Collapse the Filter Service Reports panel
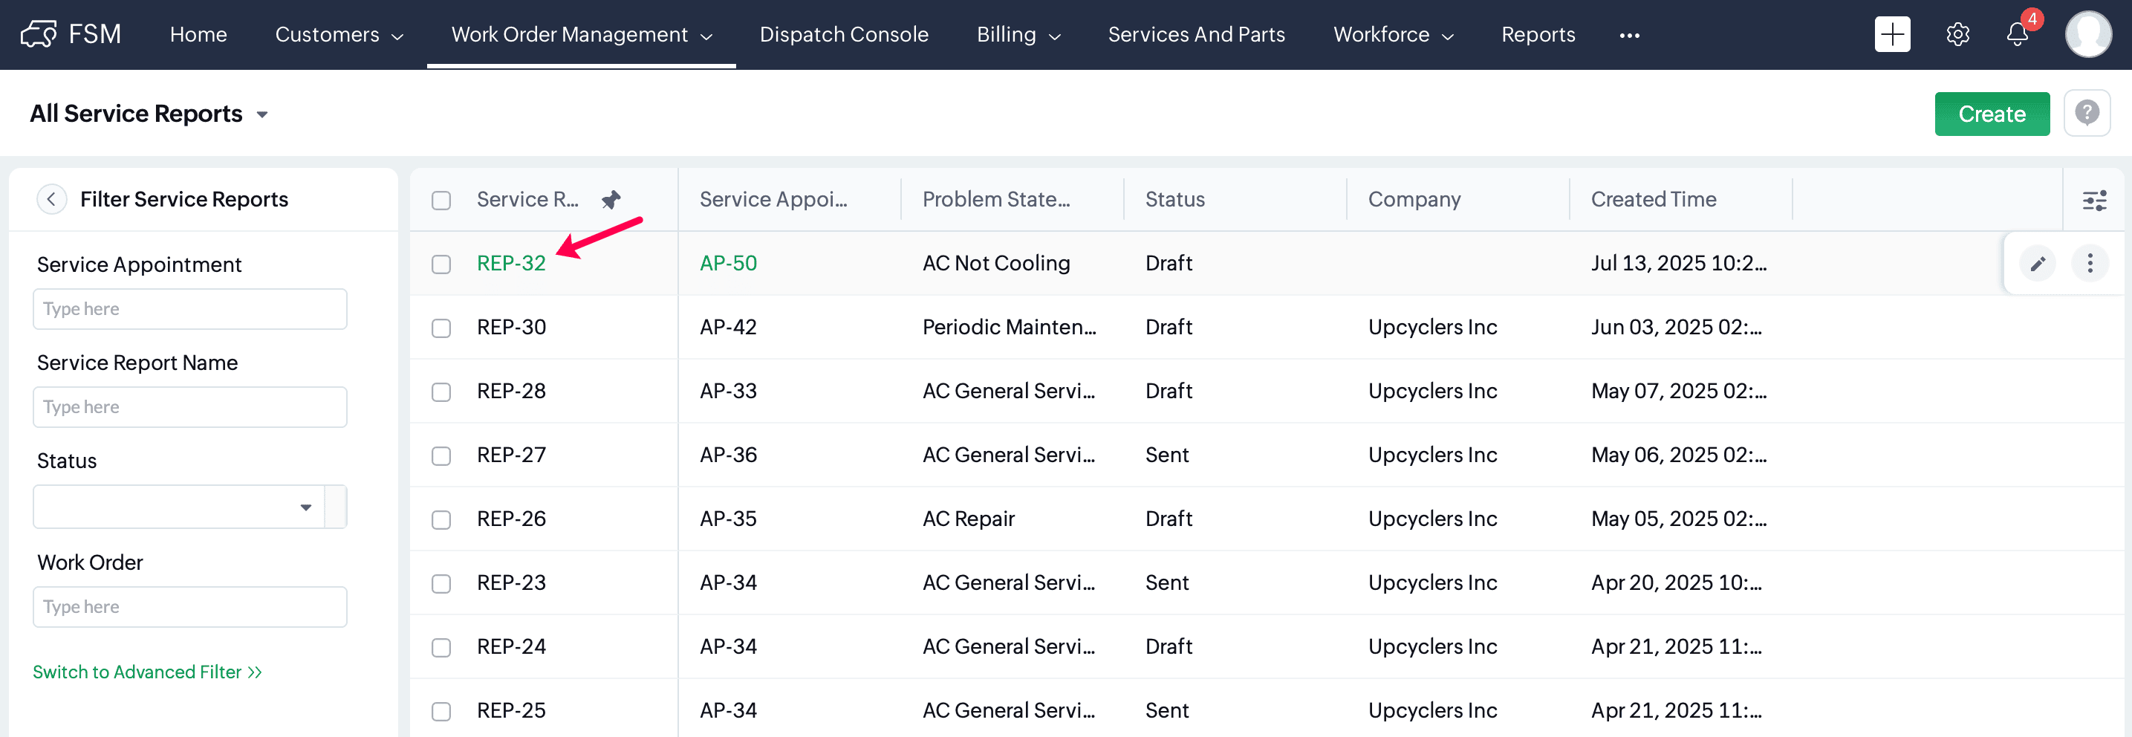The height and width of the screenshot is (737, 2132). 51,200
